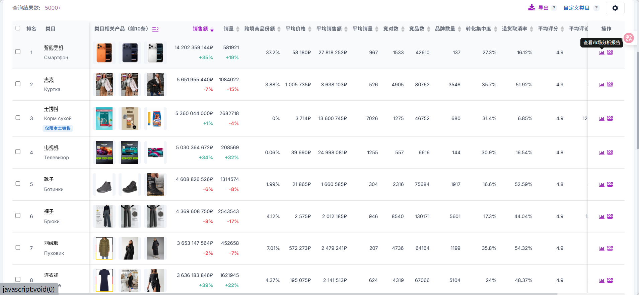Open bar chart icon for dry food row

pos(601,118)
